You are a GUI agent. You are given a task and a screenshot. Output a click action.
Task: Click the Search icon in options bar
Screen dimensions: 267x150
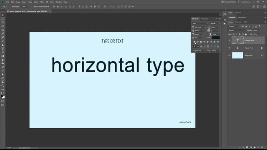pos(254,7)
